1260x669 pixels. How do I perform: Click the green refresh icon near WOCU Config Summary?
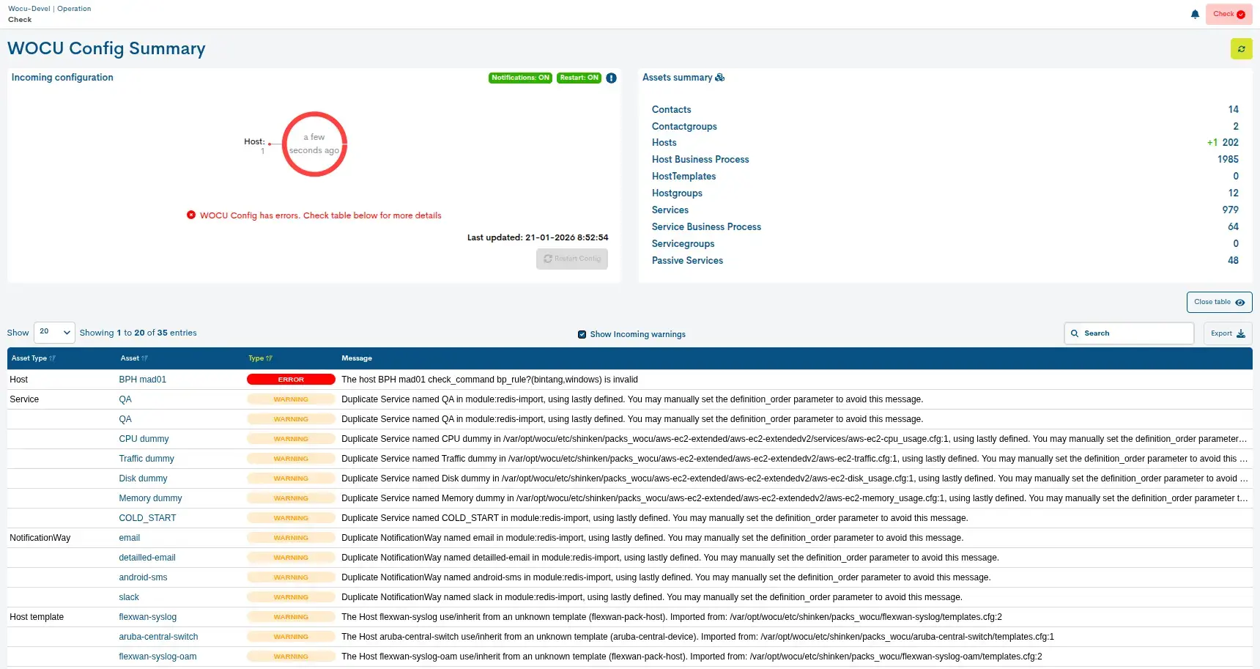click(1242, 48)
